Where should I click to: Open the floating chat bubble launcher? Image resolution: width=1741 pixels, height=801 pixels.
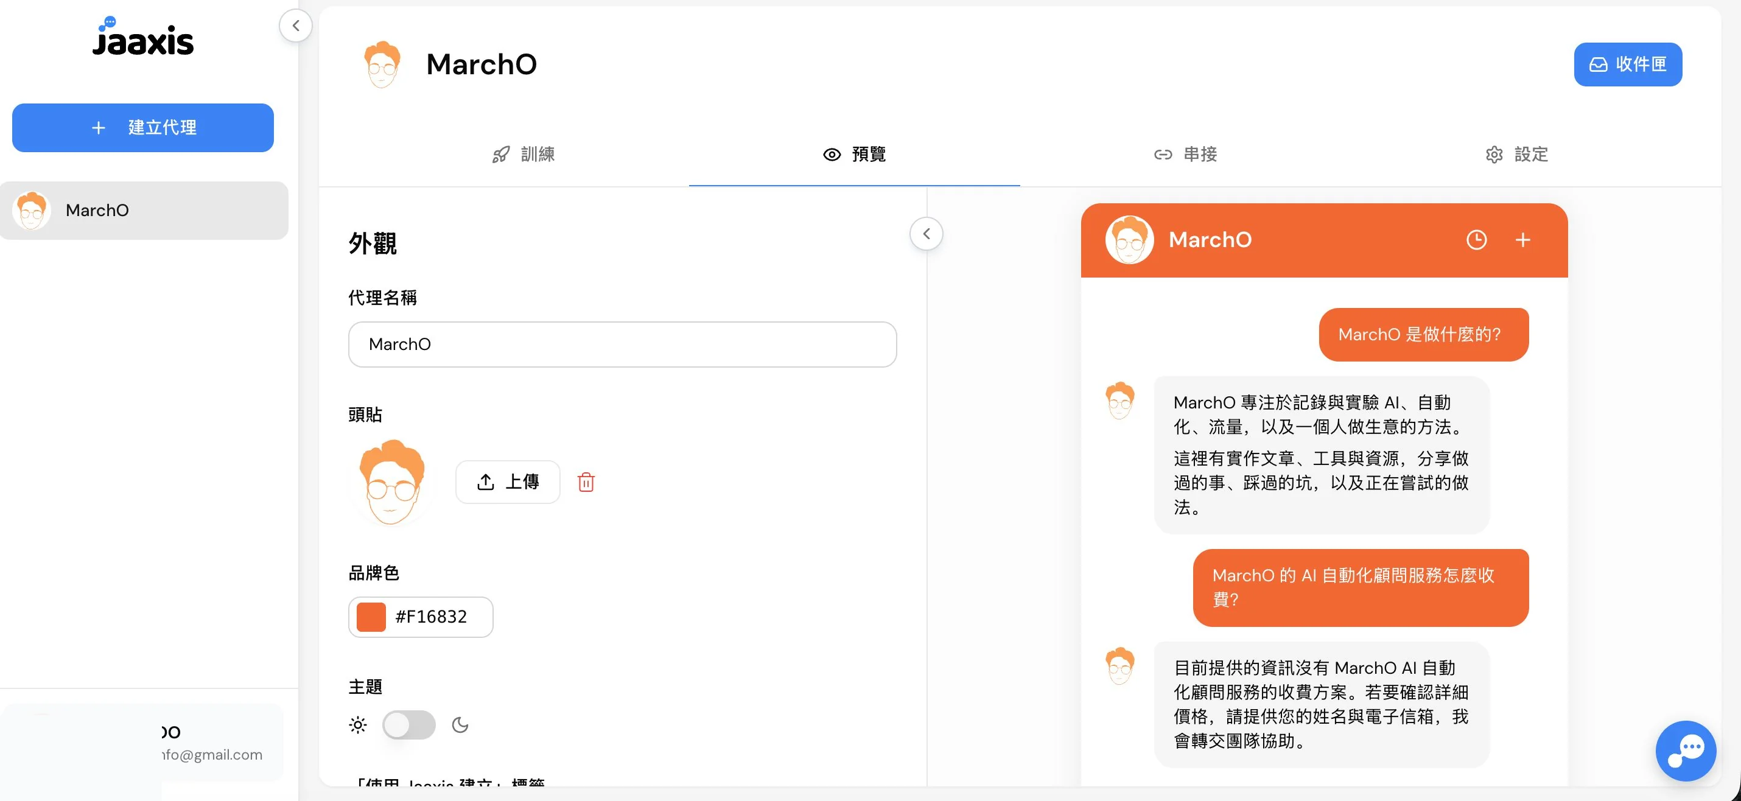click(x=1686, y=751)
